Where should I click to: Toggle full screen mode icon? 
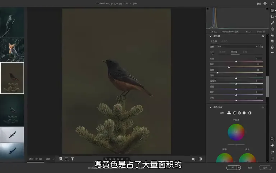pyautogui.click(x=272, y=3)
